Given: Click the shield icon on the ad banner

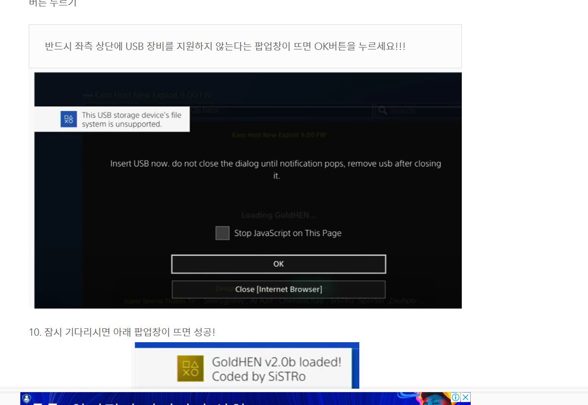Looking at the screenshot, I should tap(26, 398).
